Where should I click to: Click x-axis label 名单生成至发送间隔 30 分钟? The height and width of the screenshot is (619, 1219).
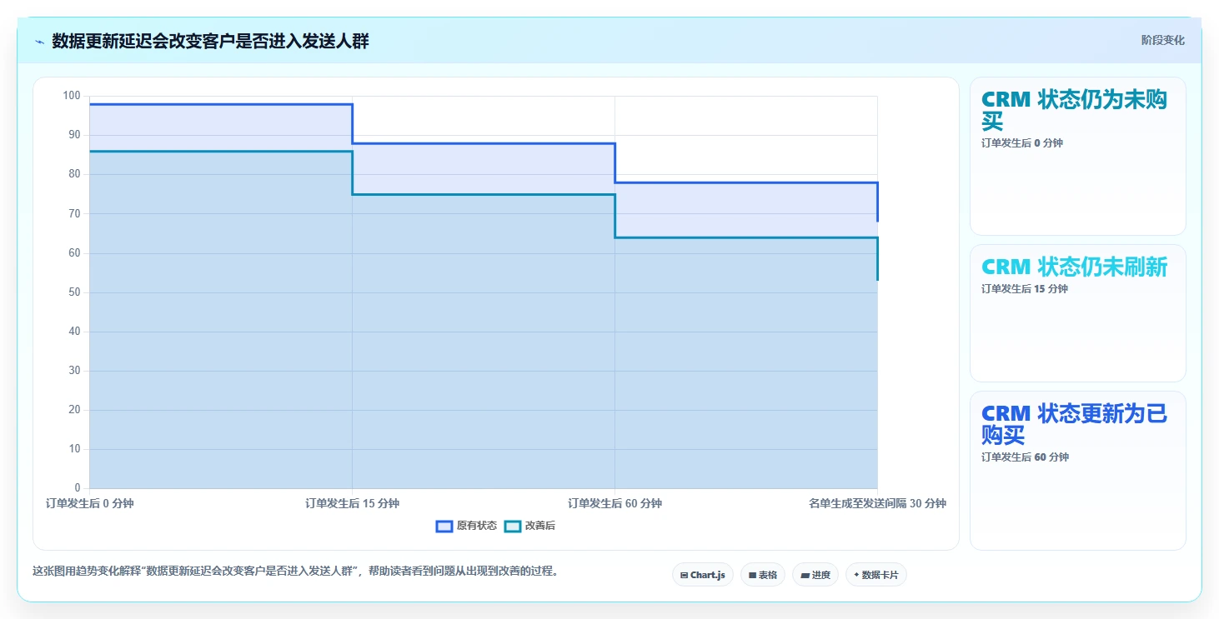coord(877,503)
